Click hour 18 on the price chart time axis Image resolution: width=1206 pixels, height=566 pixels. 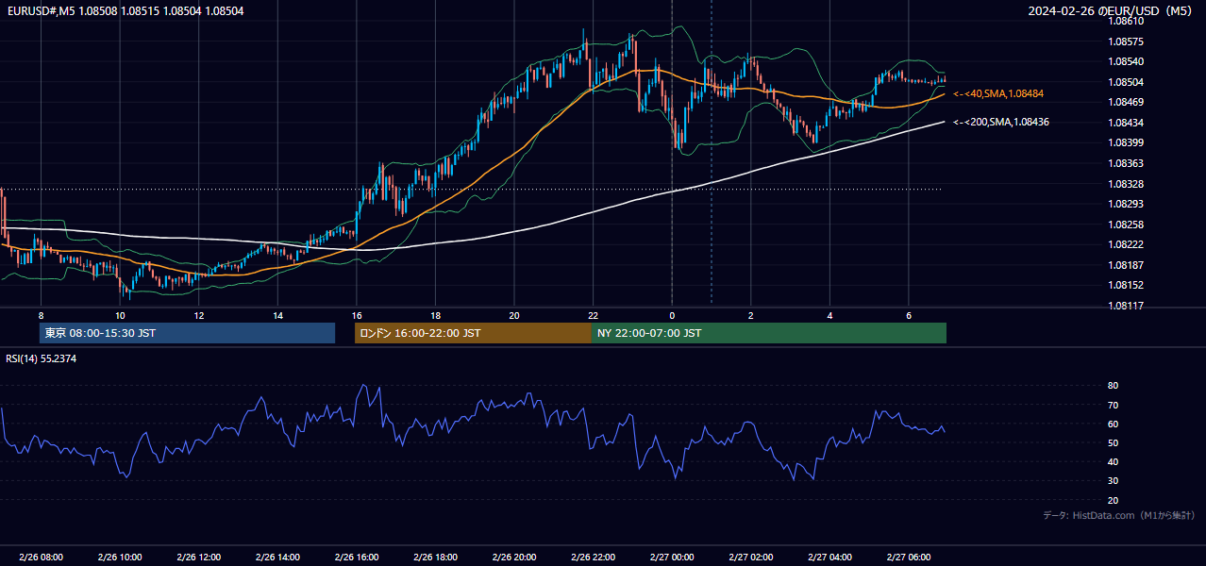click(435, 315)
